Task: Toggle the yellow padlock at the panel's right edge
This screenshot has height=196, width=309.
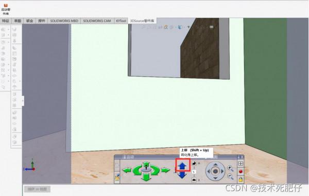Action: click(x=241, y=179)
